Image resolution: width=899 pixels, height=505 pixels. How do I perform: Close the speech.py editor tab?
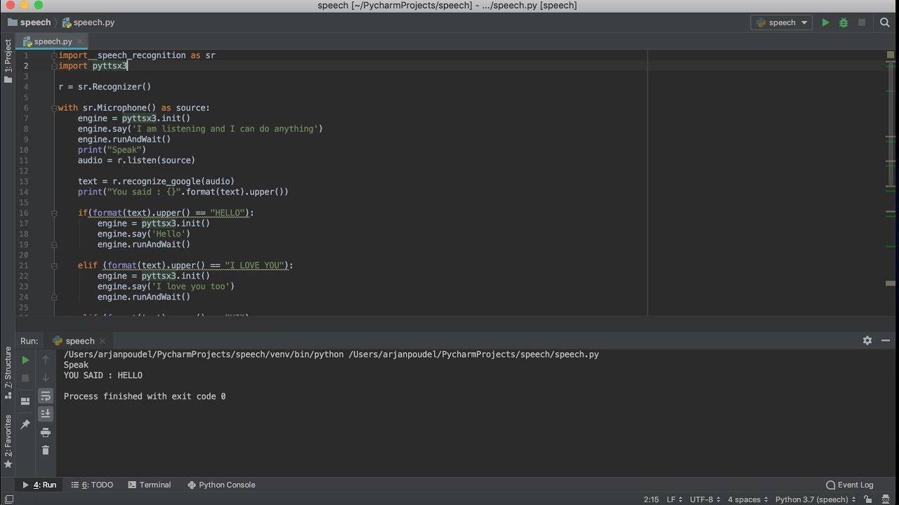coord(81,41)
